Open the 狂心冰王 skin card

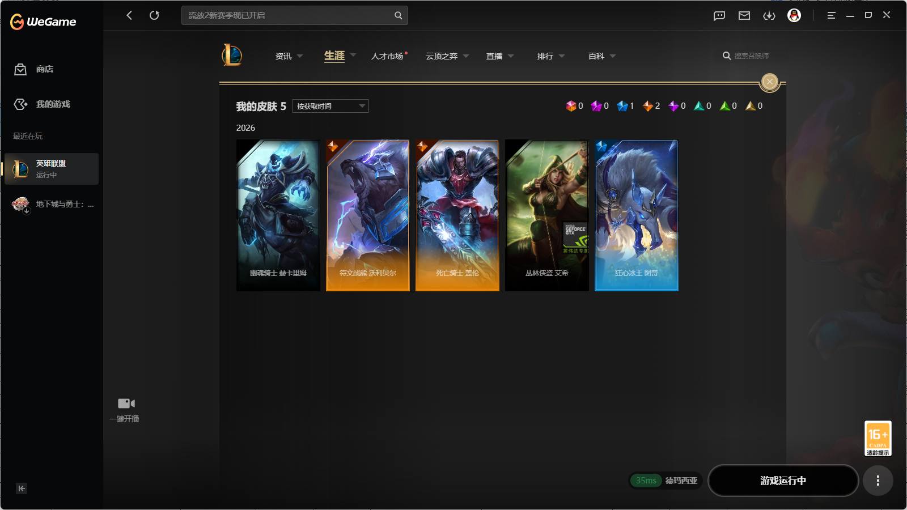pyautogui.click(x=637, y=216)
